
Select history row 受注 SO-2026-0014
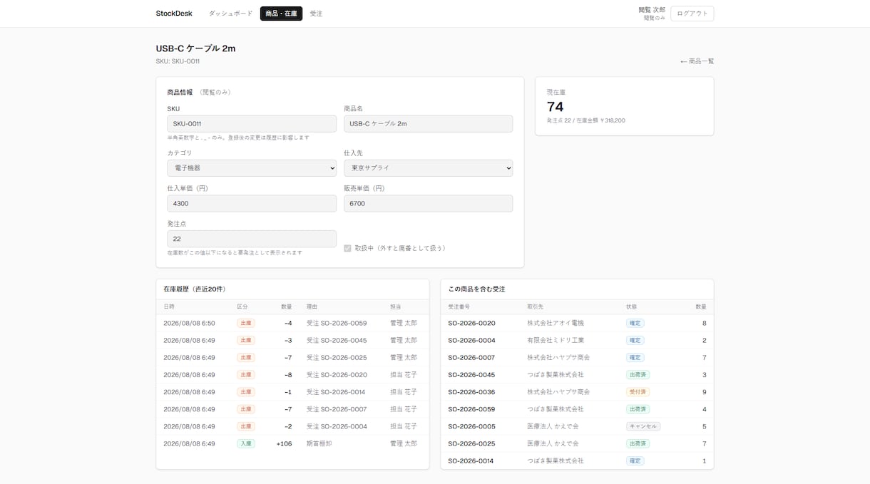292,392
